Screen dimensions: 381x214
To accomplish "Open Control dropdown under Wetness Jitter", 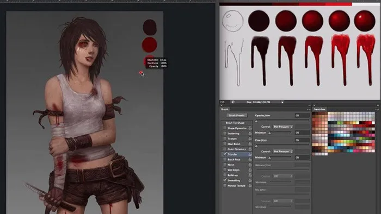I will [x=283, y=176].
